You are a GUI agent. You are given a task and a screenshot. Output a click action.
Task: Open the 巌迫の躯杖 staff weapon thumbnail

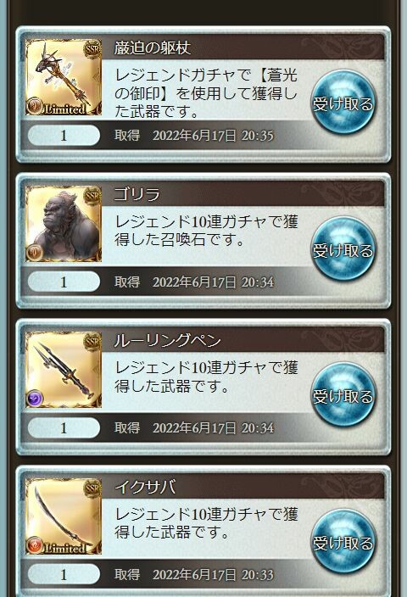(64, 77)
